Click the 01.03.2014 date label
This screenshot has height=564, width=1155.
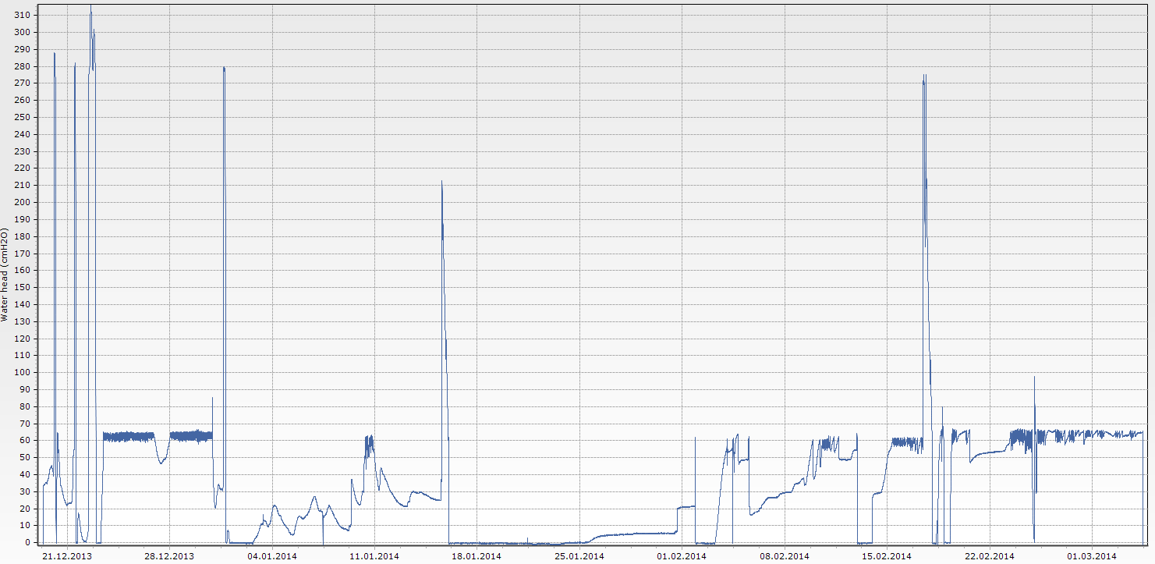pos(1092,556)
